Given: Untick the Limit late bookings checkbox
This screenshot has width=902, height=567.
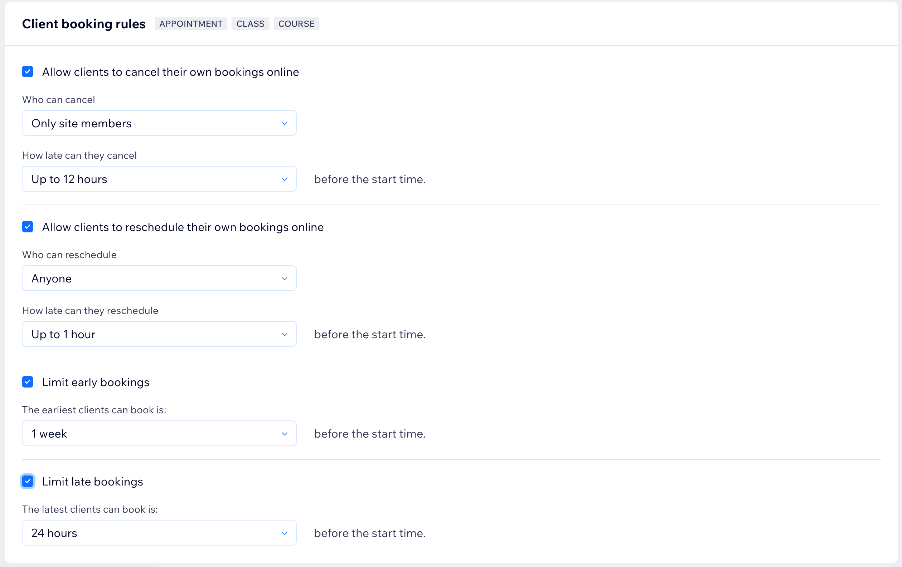Looking at the screenshot, I should (x=27, y=481).
